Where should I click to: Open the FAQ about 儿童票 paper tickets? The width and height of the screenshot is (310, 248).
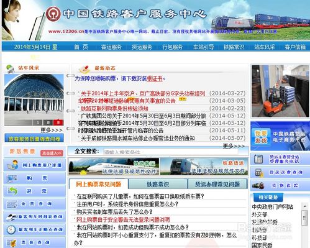(140, 196)
